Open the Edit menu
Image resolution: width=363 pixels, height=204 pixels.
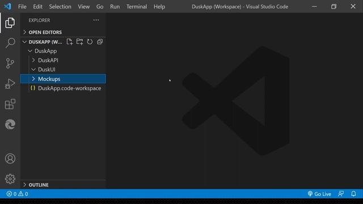tap(37, 6)
